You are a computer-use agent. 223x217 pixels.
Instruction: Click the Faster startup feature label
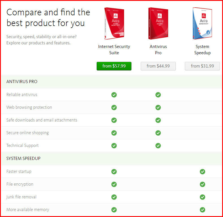click(x=19, y=172)
